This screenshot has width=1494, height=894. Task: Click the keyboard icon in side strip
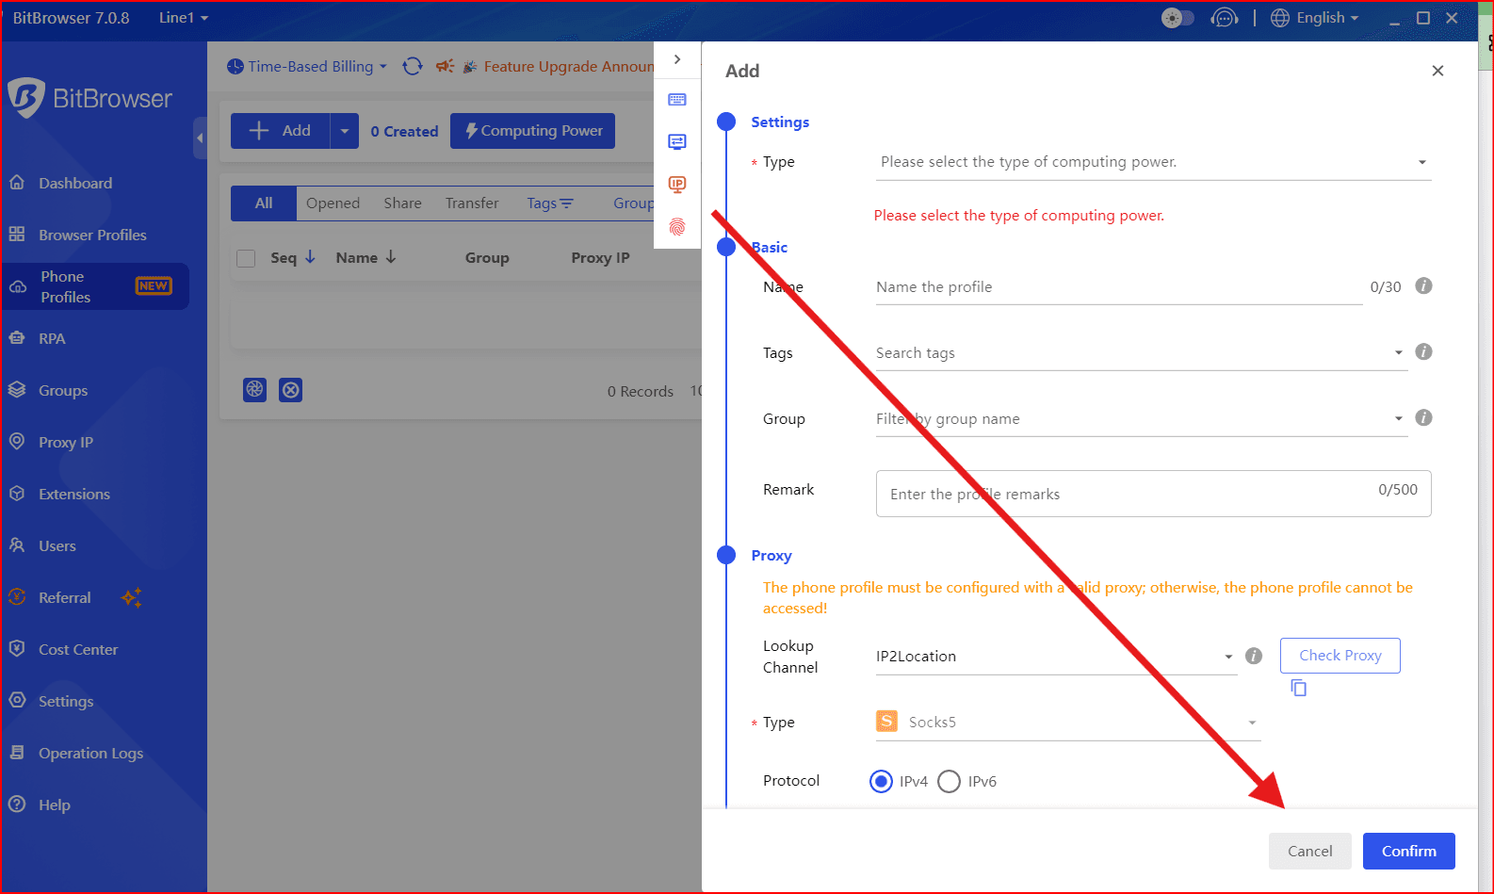pos(677,100)
